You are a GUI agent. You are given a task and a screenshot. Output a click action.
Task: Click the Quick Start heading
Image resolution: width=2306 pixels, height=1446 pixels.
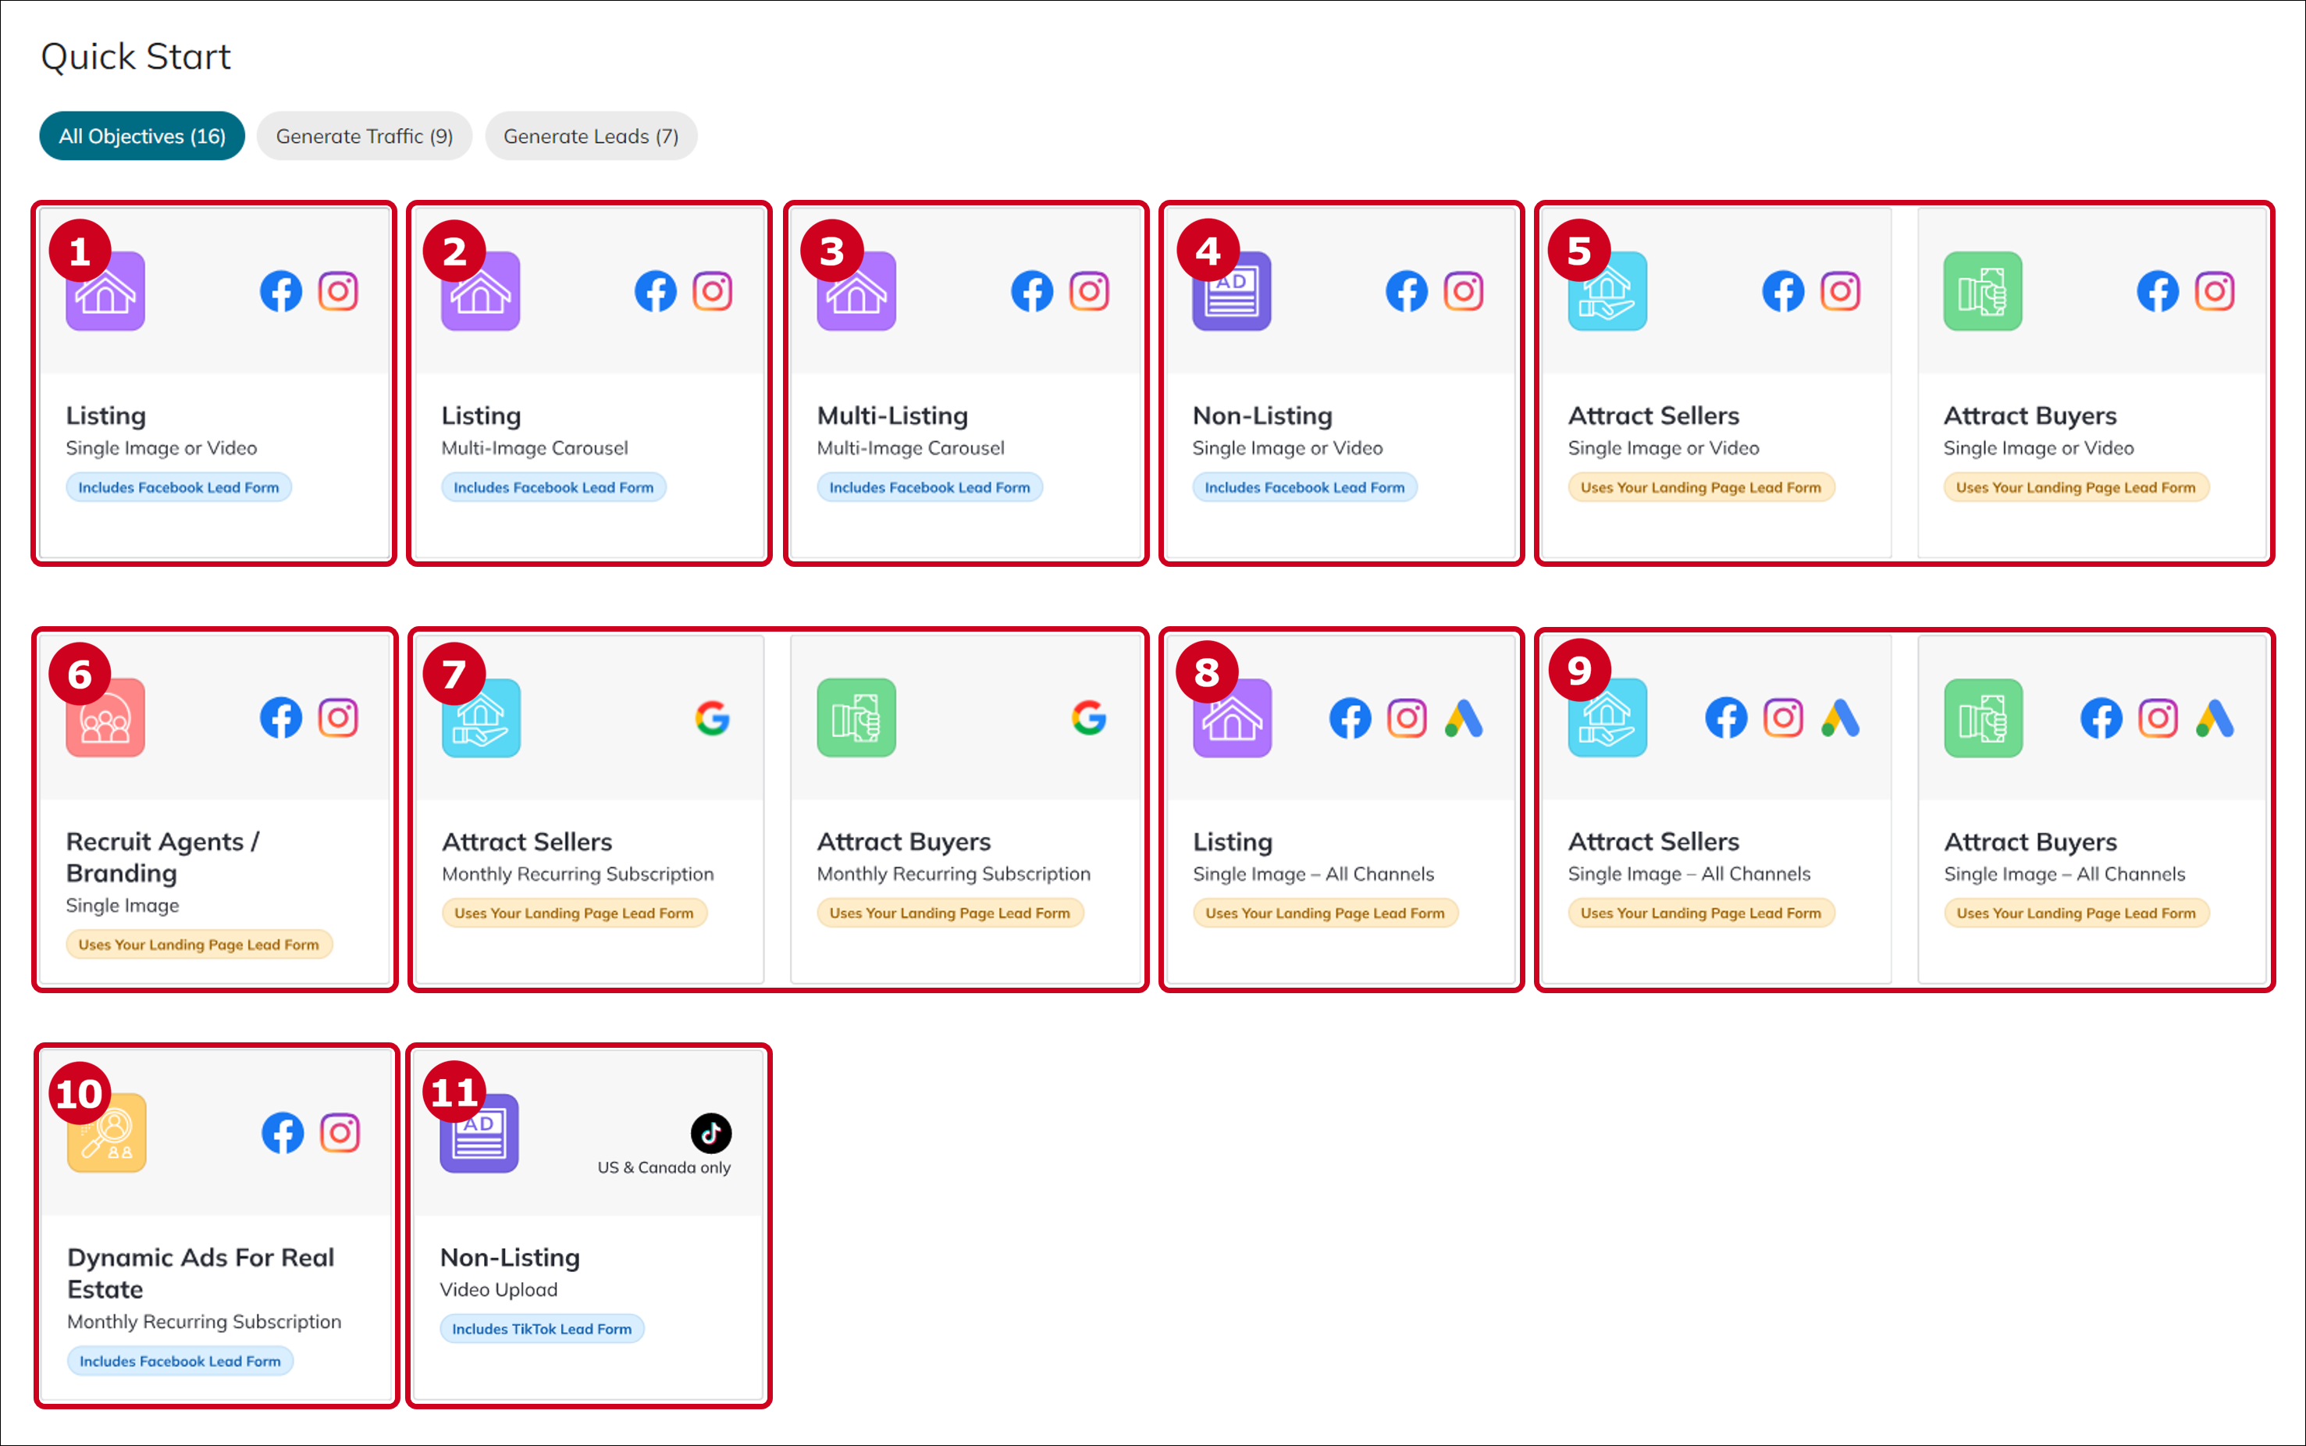[x=136, y=56]
